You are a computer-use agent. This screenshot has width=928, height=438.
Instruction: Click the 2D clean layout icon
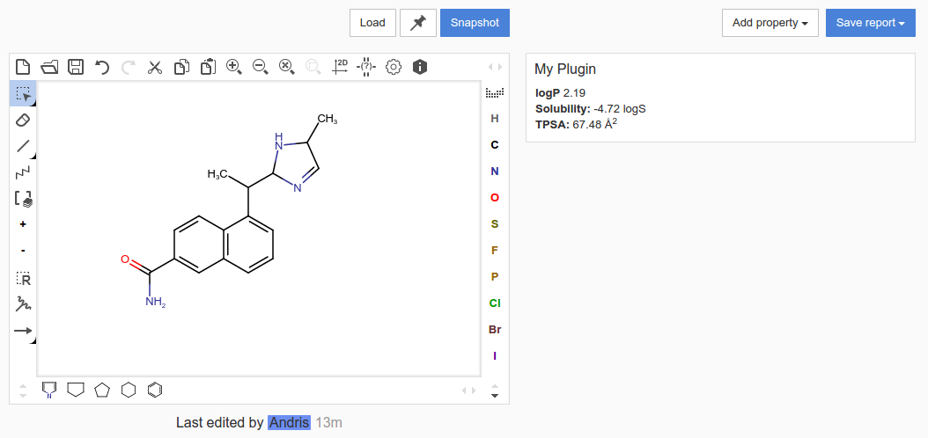tap(340, 67)
